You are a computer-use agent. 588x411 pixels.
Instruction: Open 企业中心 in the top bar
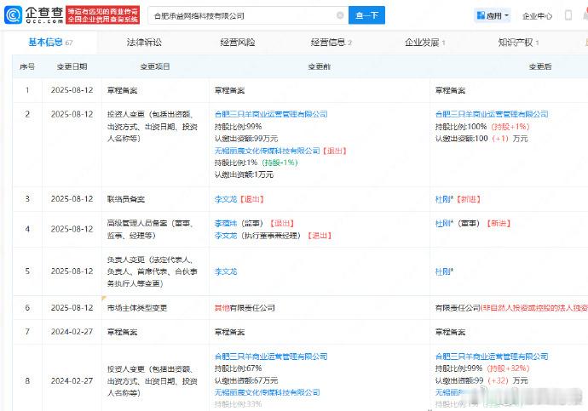coord(537,16)
